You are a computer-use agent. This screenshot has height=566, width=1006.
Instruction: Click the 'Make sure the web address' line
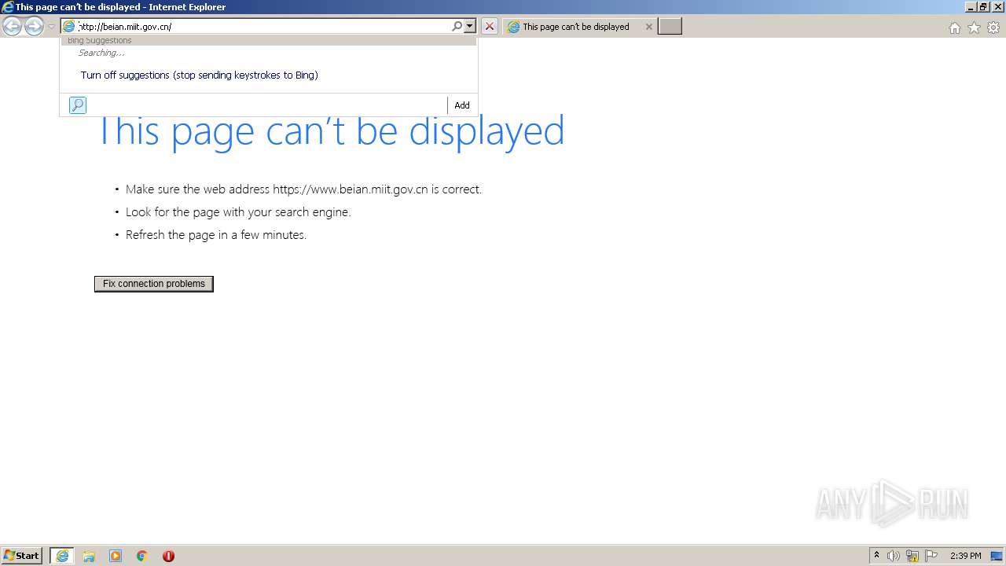[x=303, y=189]
